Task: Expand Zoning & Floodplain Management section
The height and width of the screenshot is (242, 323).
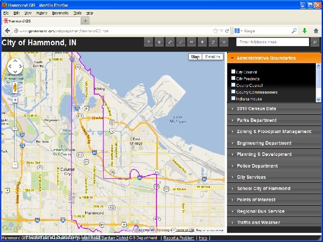Action: click(x=274, y=131)
